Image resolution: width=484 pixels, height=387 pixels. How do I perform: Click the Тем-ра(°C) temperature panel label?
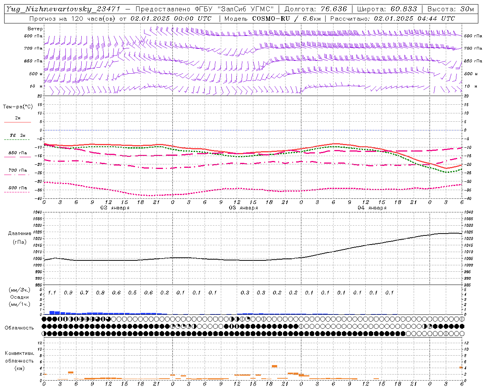pos(18,107)
